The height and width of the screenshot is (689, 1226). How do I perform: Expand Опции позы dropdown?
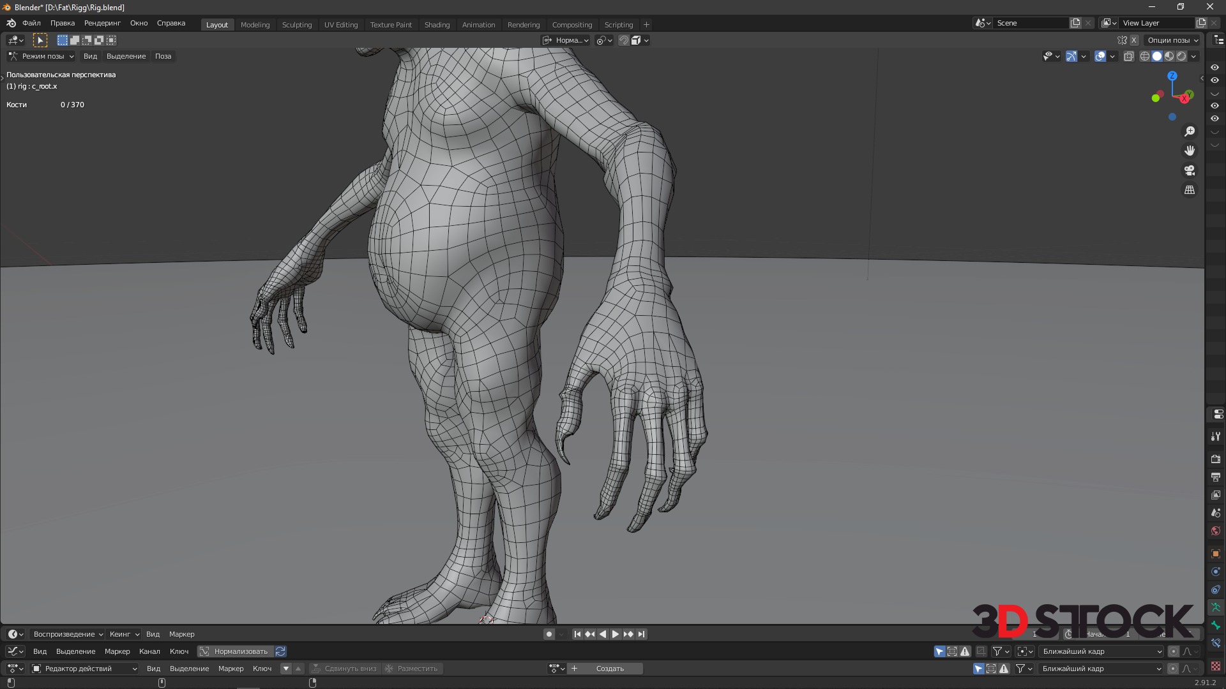tap(1172, 40)
